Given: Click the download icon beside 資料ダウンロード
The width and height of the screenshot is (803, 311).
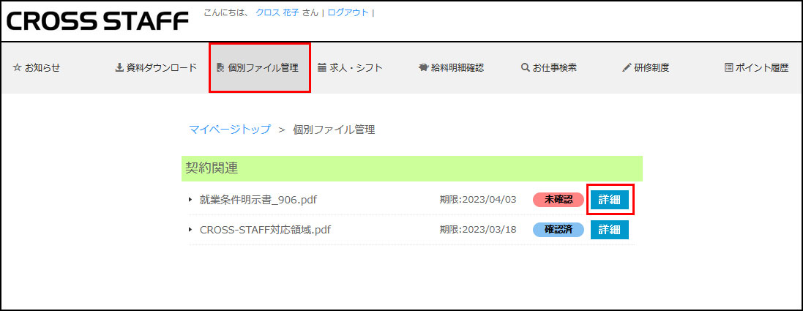Looking at the screenshot, I should coord(119,67).
